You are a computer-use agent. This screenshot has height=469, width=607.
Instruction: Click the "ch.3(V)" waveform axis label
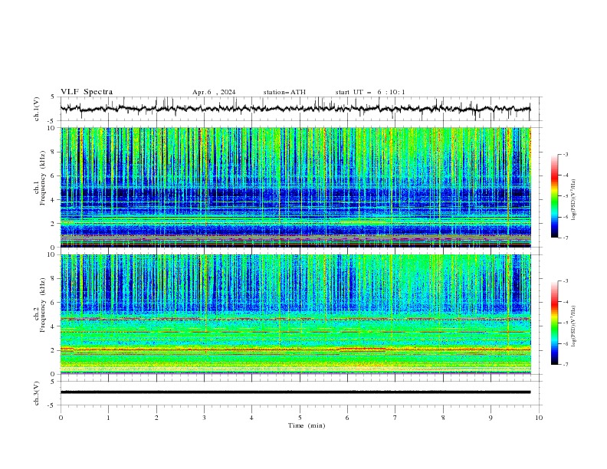point(37,393)
